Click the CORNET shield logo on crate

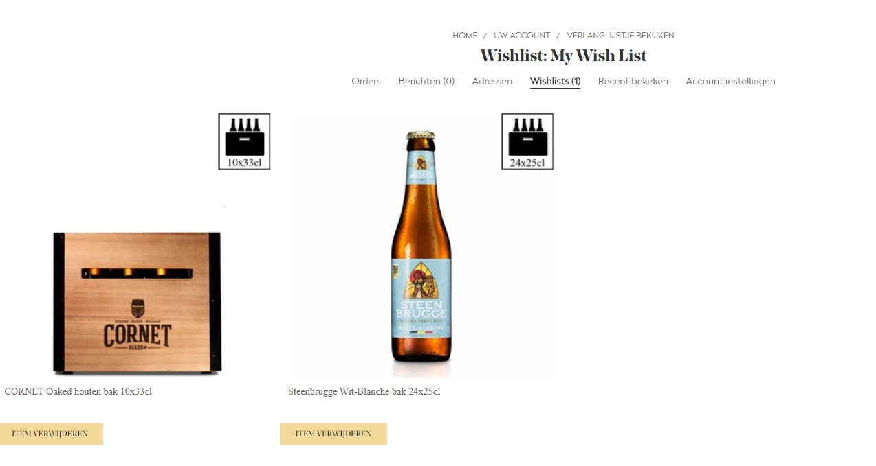(138, 308)
